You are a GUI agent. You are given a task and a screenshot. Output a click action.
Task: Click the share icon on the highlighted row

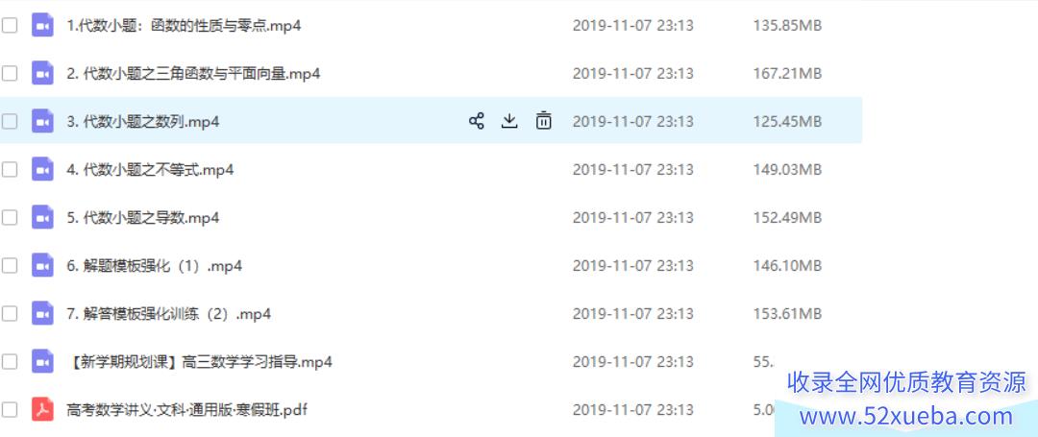[x=476, y=121]
